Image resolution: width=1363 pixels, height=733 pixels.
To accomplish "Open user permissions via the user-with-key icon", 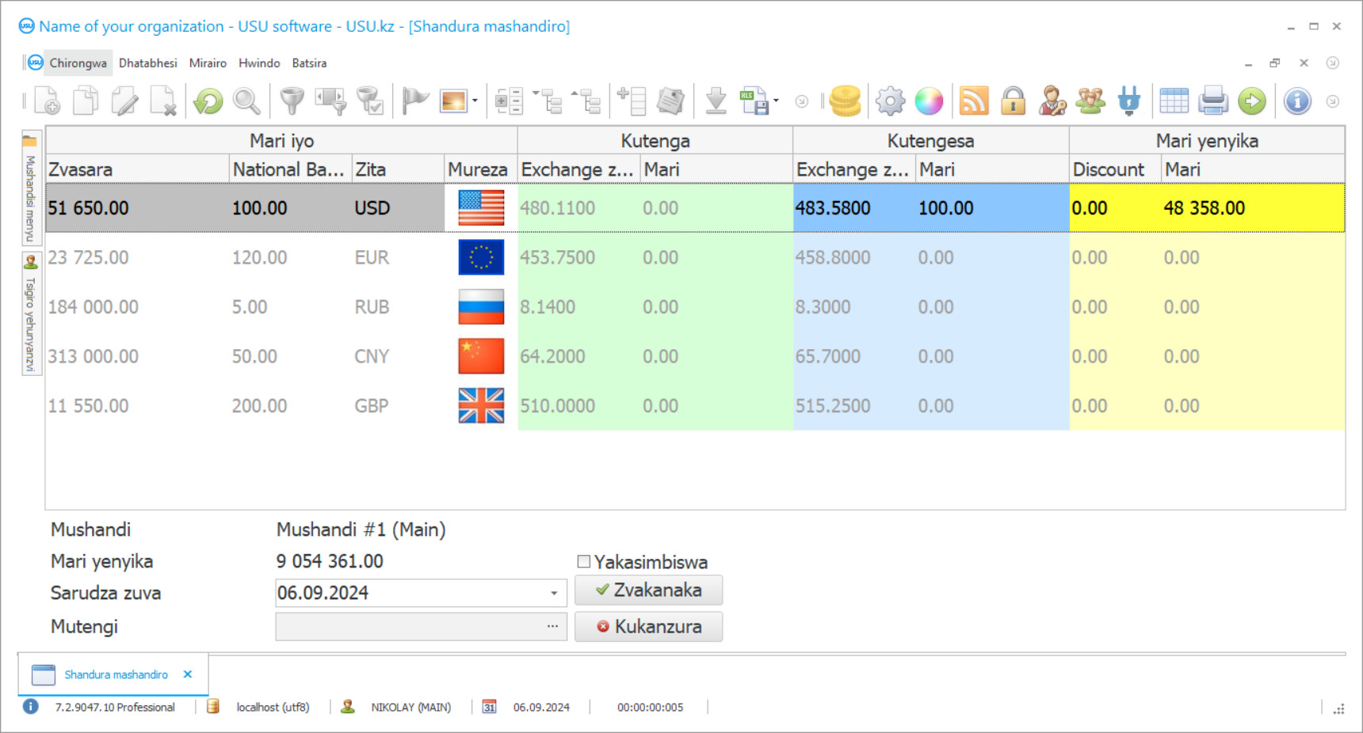I will pos(1052,101).
